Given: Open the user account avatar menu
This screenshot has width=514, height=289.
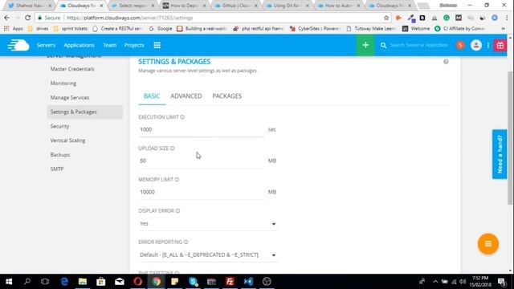Looking at the screenshot, I should (476, 45).
